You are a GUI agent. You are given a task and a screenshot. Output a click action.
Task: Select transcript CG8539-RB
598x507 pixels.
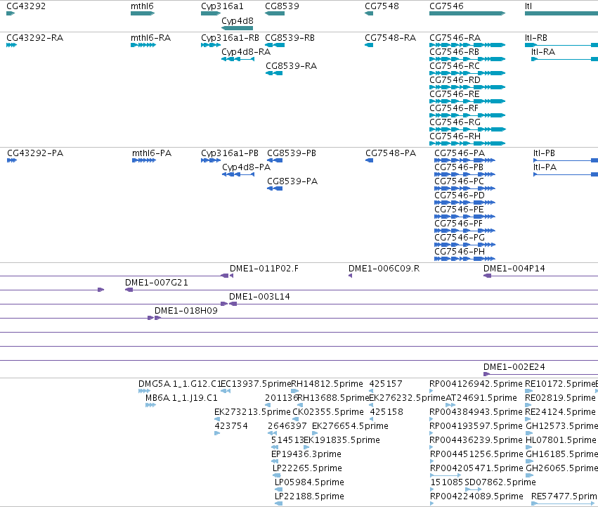[x=275, y=45]
